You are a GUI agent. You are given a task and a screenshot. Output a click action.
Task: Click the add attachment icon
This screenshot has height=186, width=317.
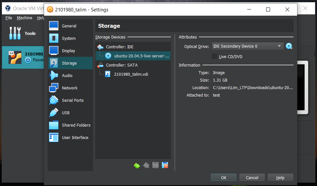pos(156,165)
